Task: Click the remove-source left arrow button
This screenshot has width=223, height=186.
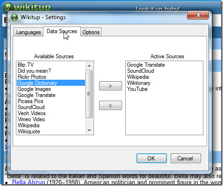Action: pyautogui.click(x=110, y=105)
